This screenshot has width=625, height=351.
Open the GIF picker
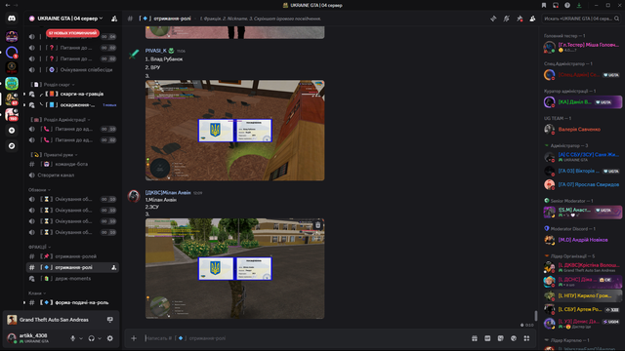click(x=487, y=338)
